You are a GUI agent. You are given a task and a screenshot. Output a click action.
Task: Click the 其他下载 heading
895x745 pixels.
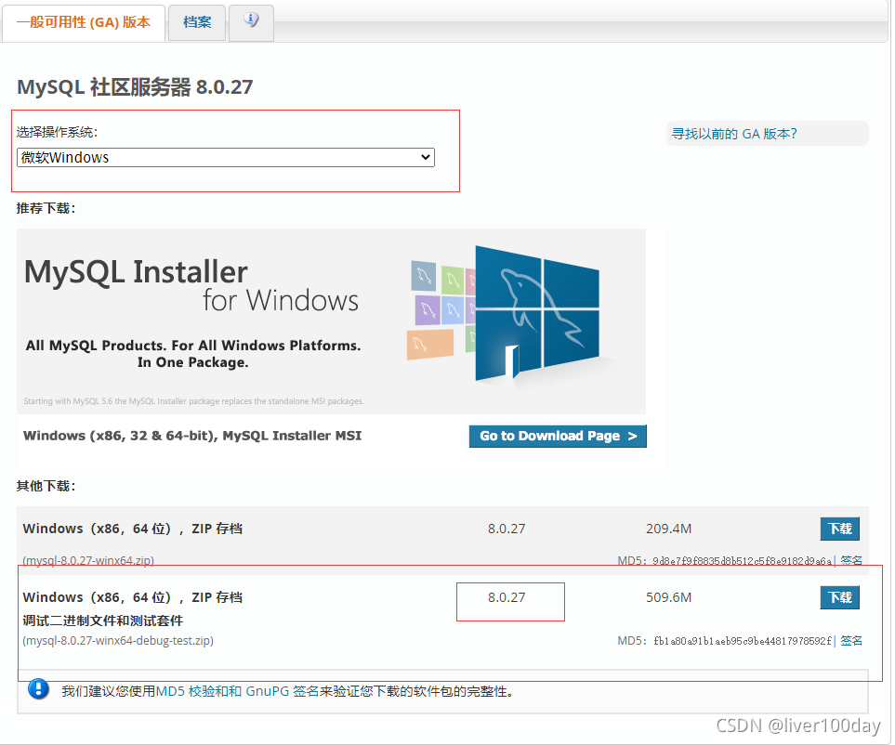pos(46,486)
